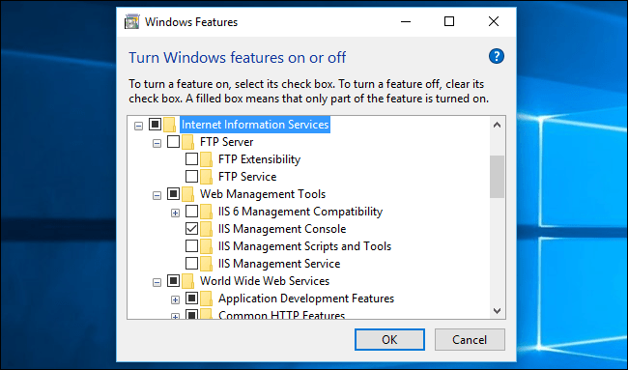This screenshot has width=628, height=370.
Task: Click the Internet Information Services folder icon
Action: [x=169, y=125]
